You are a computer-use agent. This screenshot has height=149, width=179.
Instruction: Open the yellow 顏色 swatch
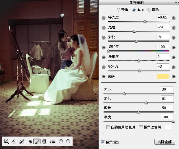[163, 76]
